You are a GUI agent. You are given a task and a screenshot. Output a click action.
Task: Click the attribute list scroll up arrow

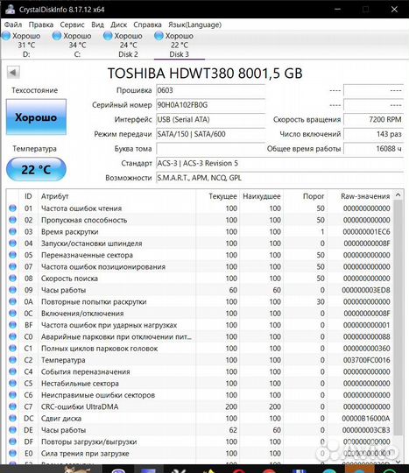coord(398,194)
